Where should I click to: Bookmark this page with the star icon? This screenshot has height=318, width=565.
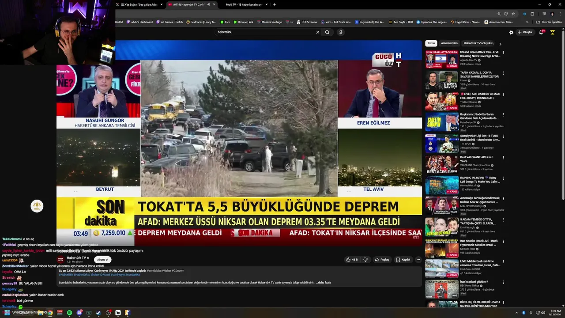(x=513, y=14)
